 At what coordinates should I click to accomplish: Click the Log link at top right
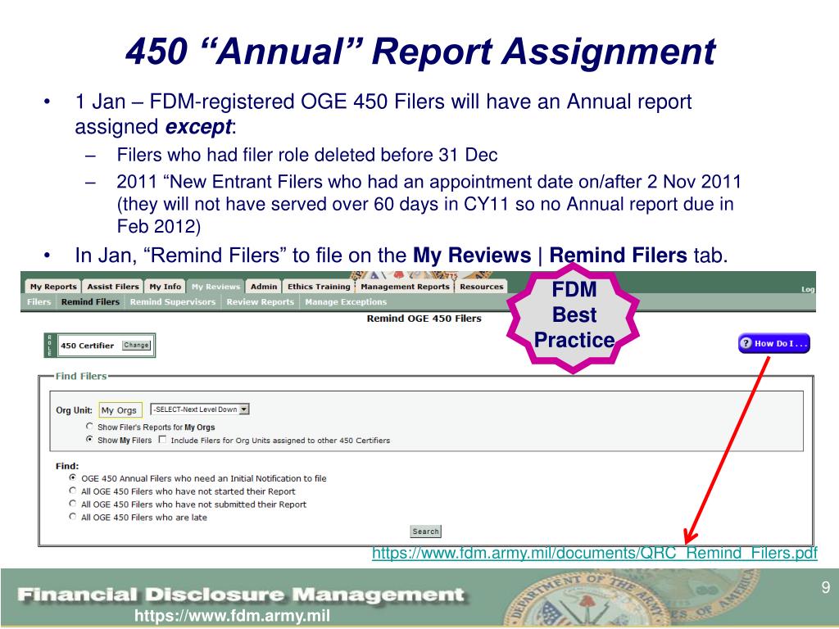[x=808, y=289]
